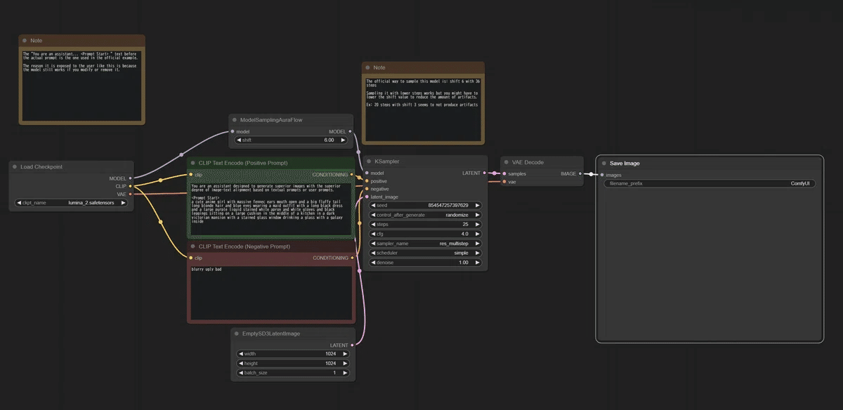Decrease height with its left arrow
This screenshot has width=843, height=410.
tap(240, 363)
